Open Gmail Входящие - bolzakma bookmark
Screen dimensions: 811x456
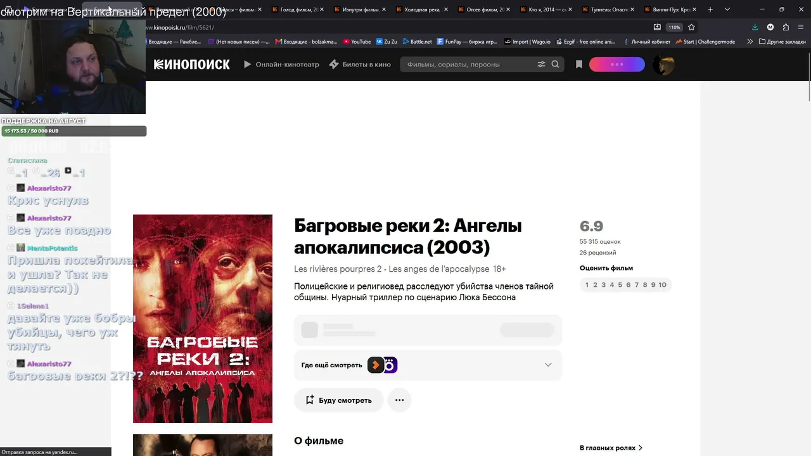pyautogui.click(x=307, y=42)
